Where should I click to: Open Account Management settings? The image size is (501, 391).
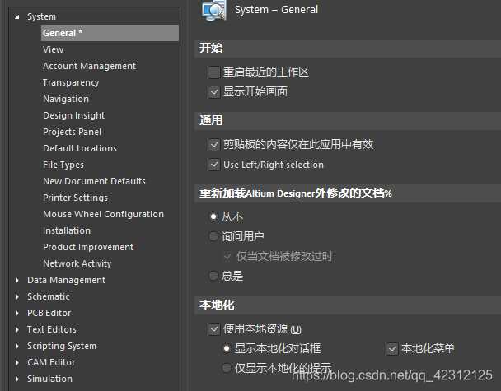click(x=89, y=66)
